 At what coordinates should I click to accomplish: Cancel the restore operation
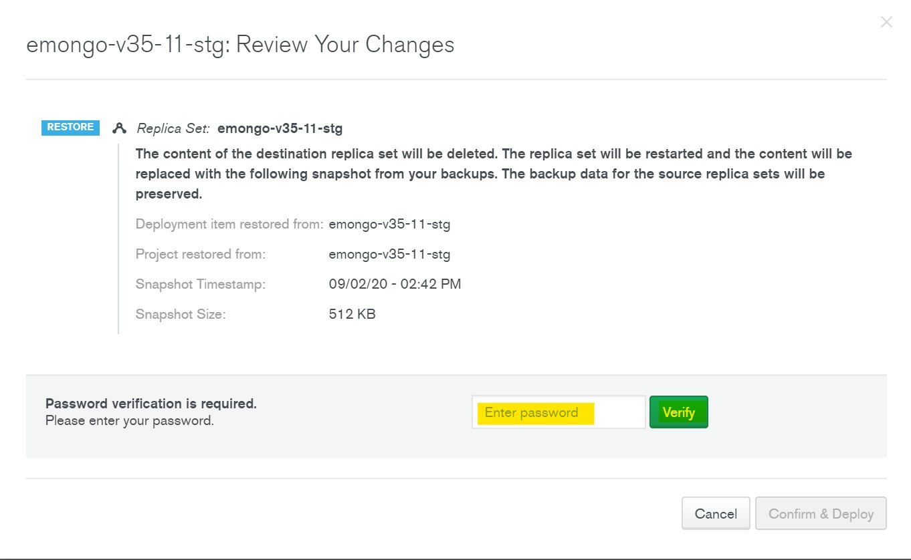[x=715, y=514]
